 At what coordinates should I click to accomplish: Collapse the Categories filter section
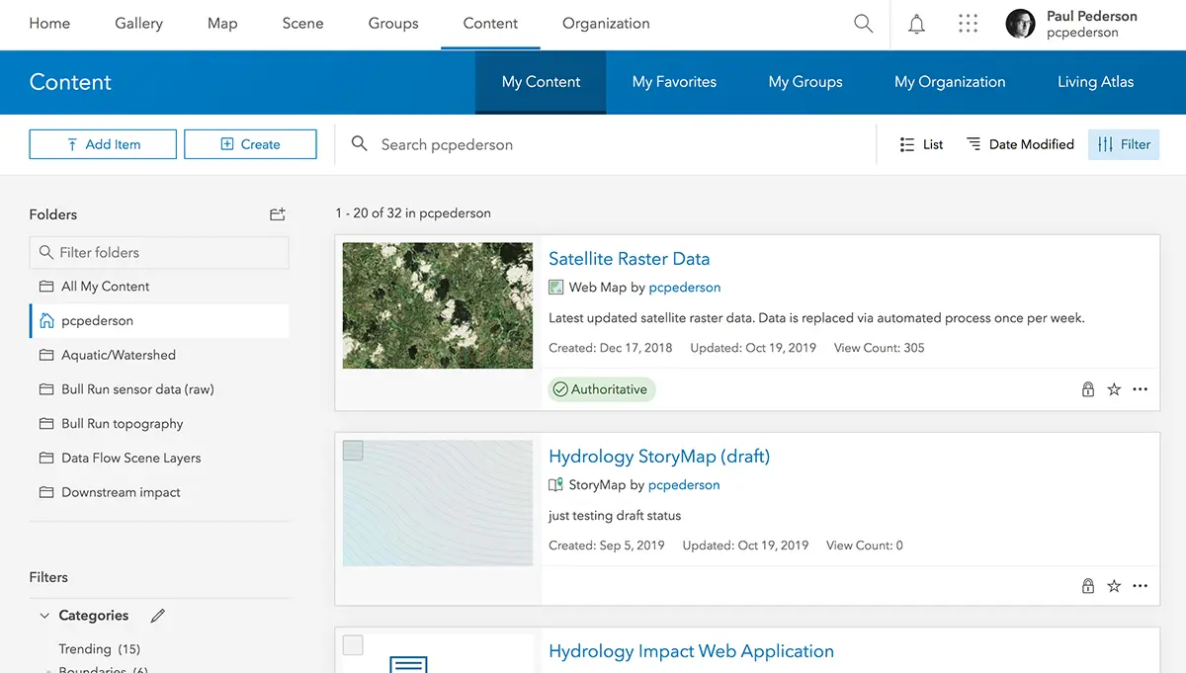click(43, 615)
